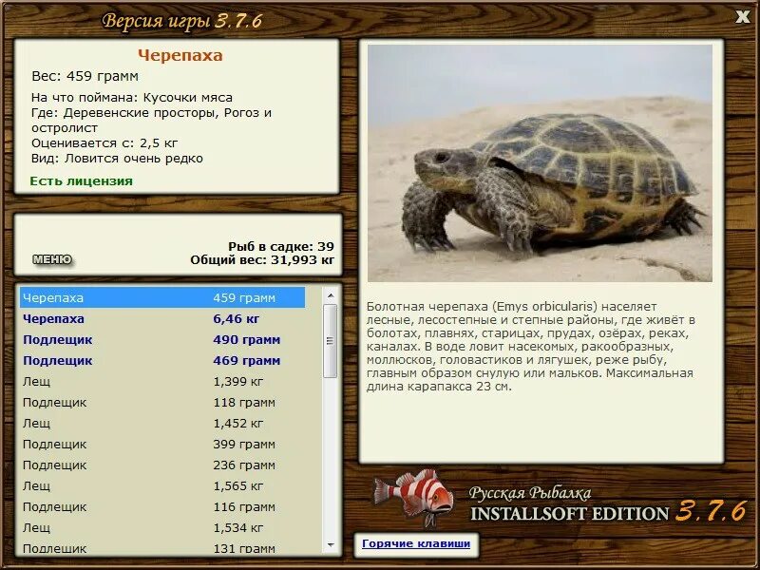Open the МЕНЮ button
This screenshot has height=570, width=760.
coord(52,259)
